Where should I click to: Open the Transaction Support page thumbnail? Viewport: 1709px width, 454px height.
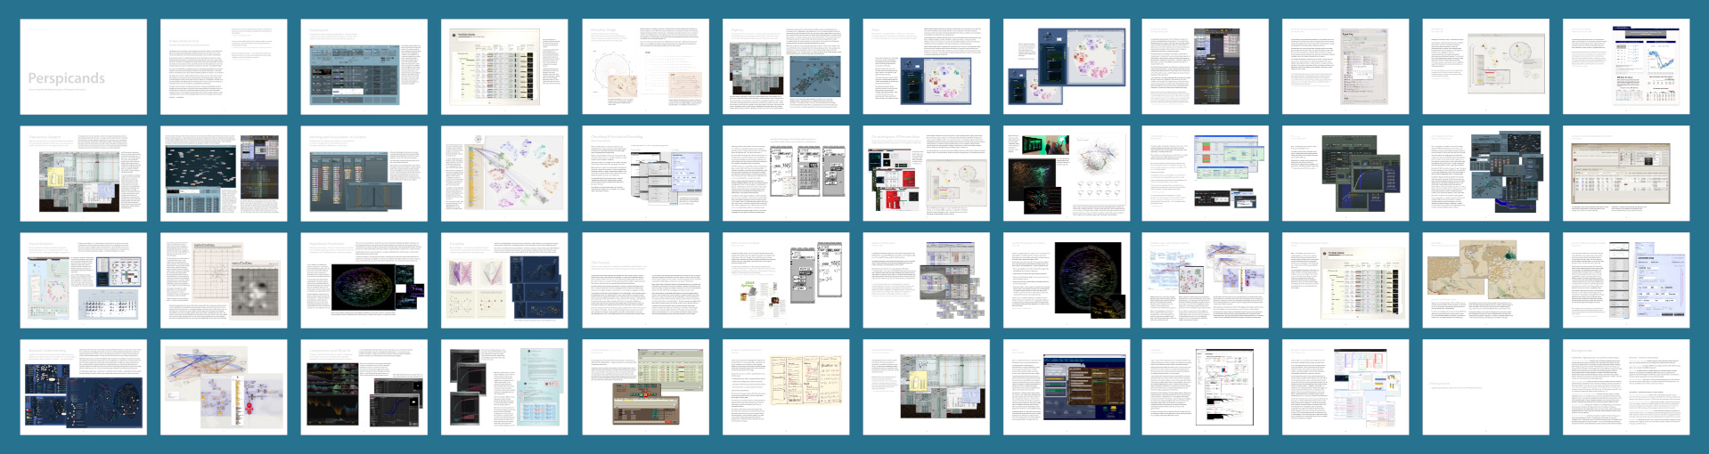coord(84,174)
